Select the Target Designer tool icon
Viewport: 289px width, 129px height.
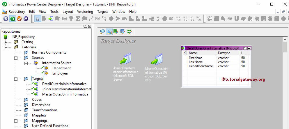click(109, 32)
